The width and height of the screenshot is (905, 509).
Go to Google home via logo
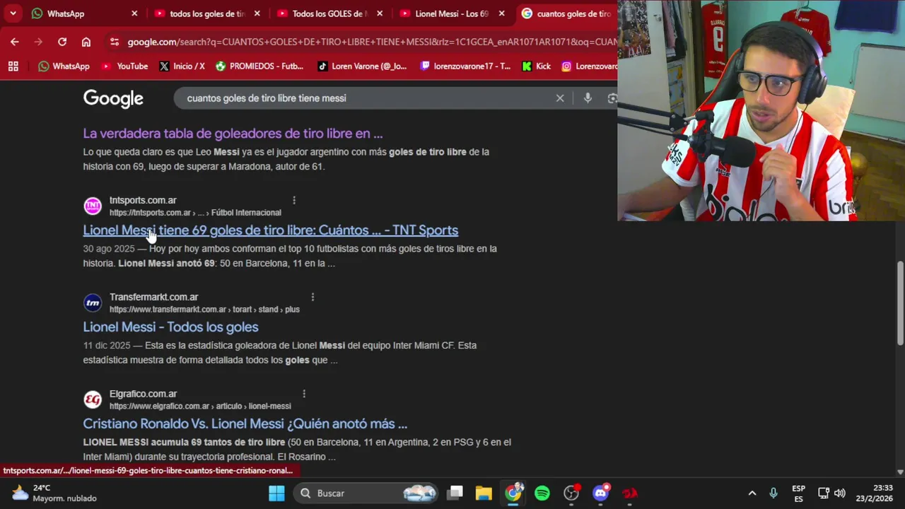(113, 98)
